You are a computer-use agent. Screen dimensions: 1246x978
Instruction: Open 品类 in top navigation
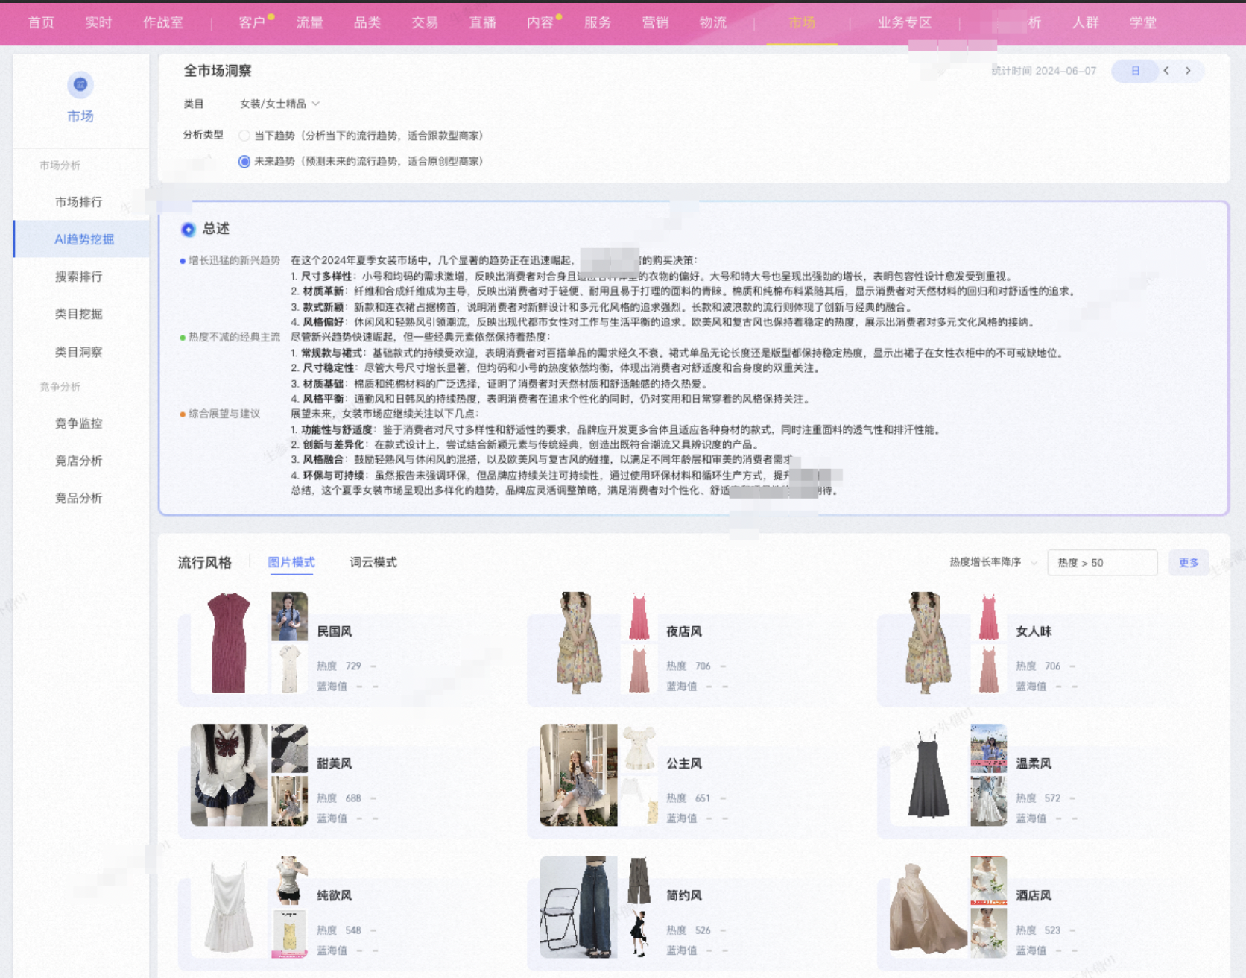click(x=367, y=22)
